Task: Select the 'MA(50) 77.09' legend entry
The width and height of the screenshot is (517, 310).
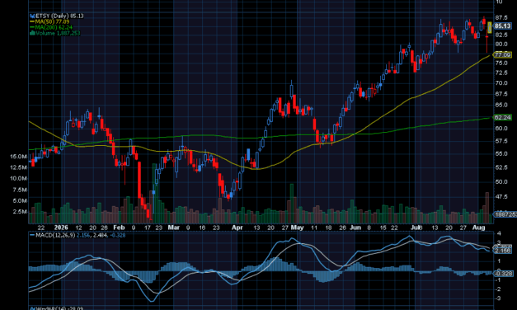Action: pyautogui.click(x=52, y=21)
